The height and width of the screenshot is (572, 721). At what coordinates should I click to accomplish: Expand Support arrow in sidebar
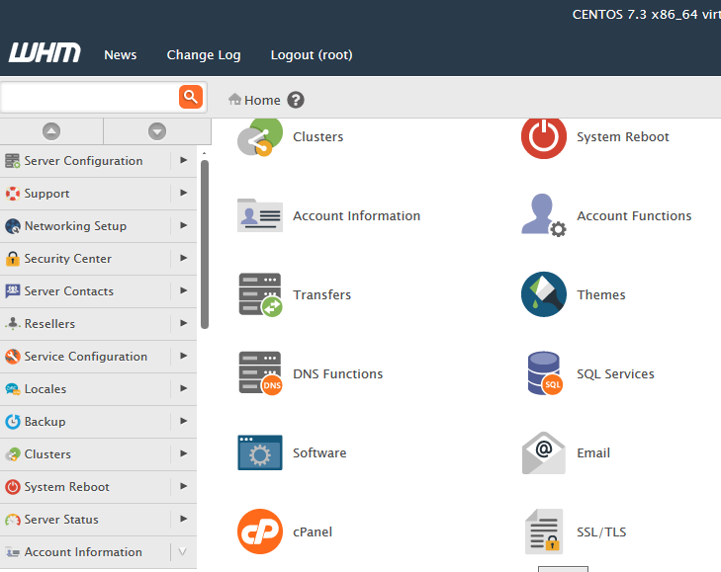coord(184,193)
